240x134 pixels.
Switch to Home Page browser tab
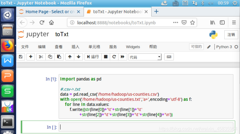[50, 12]
